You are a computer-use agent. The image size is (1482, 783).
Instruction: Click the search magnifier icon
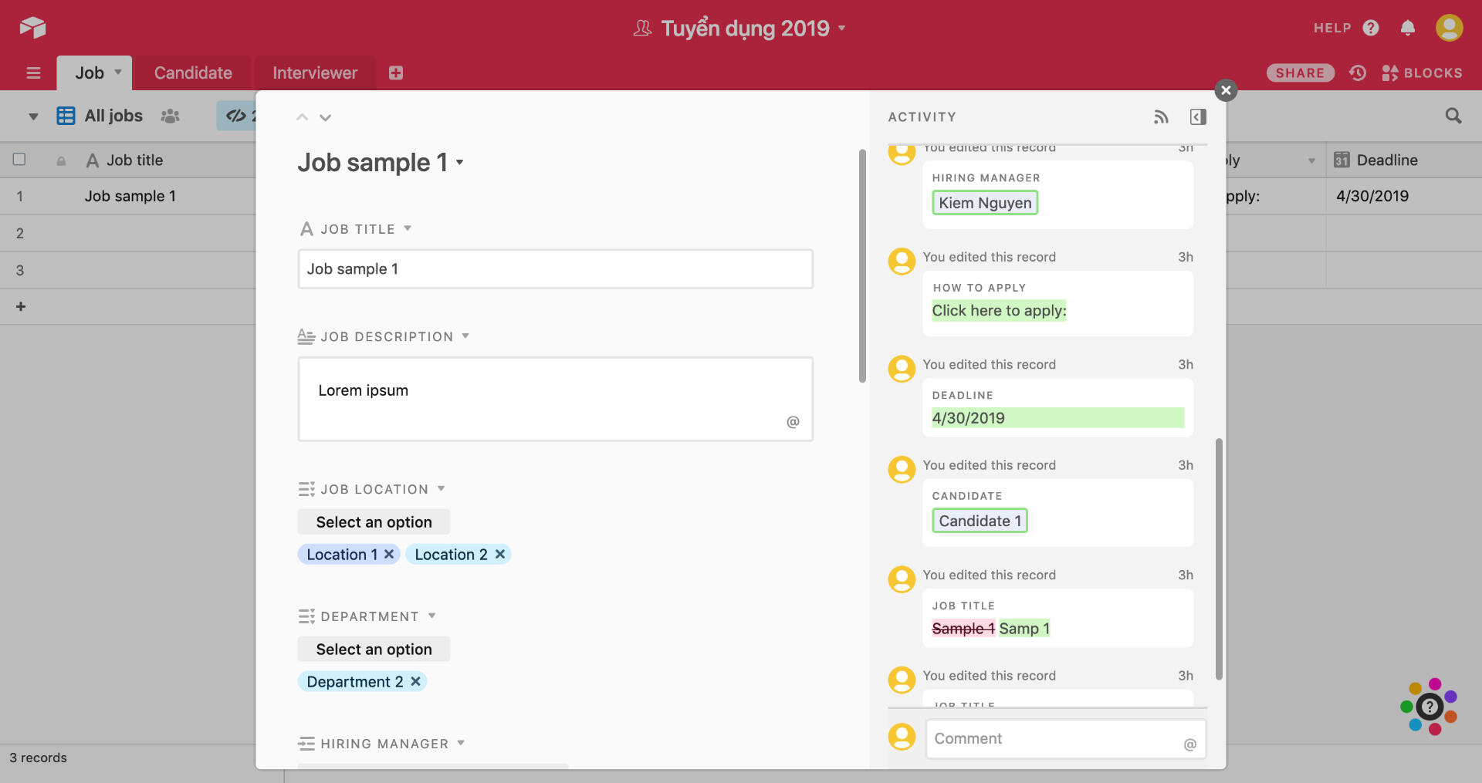[1453, 116]
